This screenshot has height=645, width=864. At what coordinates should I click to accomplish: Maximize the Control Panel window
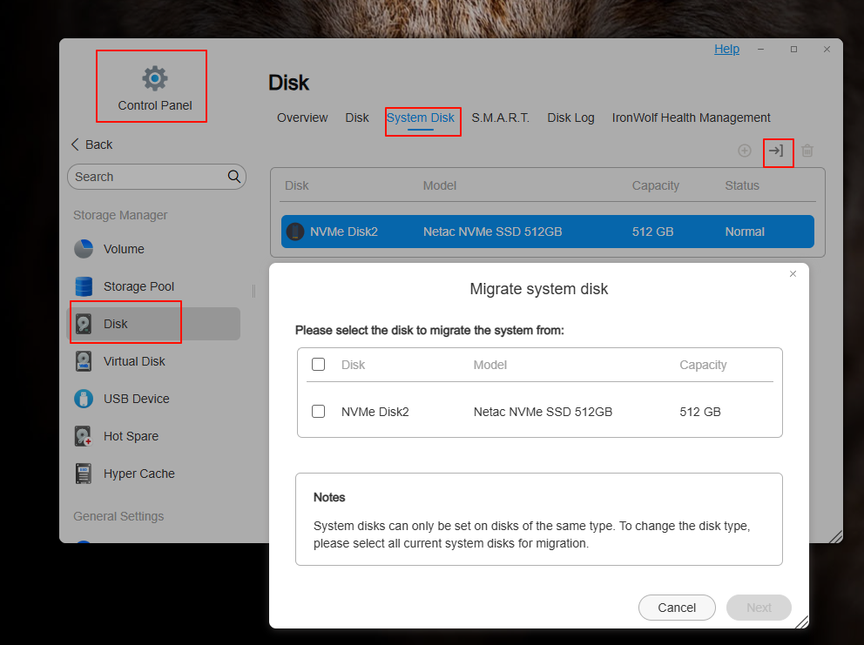click(x=793, y=49)
